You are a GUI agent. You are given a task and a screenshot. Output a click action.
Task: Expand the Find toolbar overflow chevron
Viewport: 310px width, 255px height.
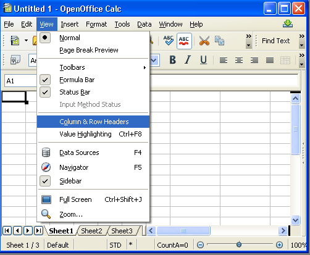pos(301,36)
